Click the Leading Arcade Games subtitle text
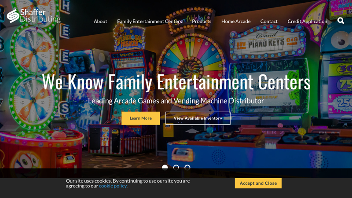This screenshot has height=198, width=352. coord(176,101)
